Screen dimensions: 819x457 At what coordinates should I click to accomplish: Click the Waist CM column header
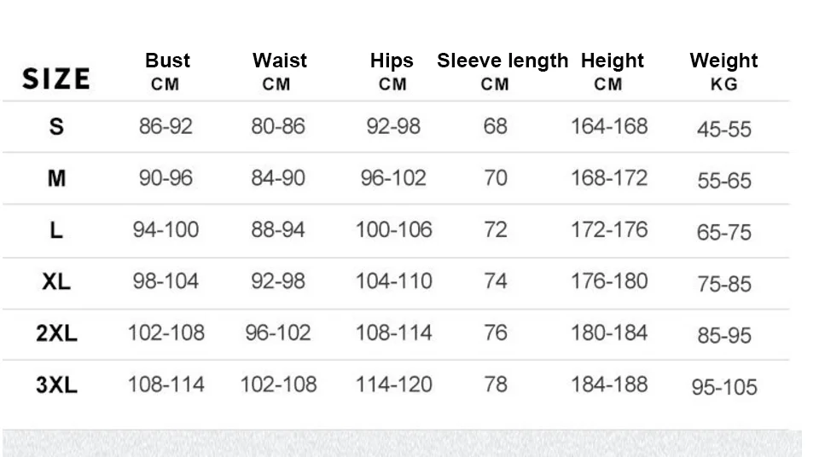coord(279,71)
